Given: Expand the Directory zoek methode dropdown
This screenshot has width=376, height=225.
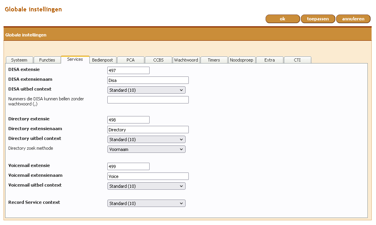Looking at the screenshot, I should pyautogui.click(x=146, y=149).
